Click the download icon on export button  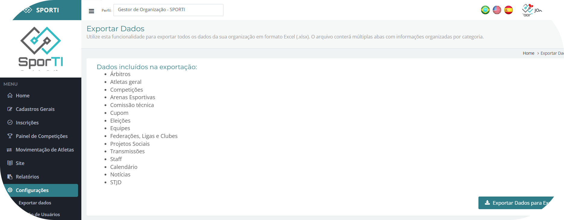point(487,203)
